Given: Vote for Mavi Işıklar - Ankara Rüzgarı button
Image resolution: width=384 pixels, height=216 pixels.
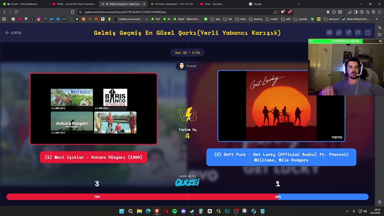Looking at the screenshot, I should point(94,157).
